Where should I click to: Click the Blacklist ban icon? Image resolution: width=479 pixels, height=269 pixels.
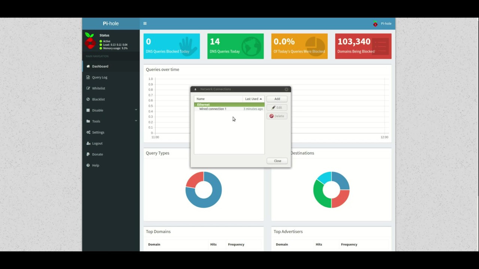point(88,99)
